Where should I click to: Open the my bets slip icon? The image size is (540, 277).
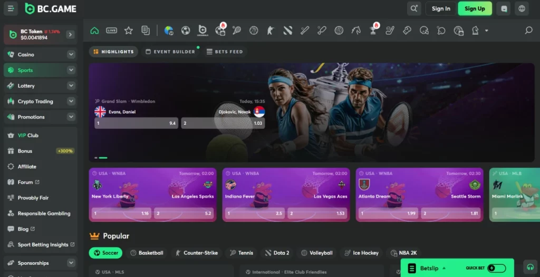pos(146,31)
